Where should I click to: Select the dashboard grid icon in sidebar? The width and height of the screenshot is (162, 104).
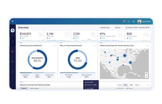pos(13,42)
